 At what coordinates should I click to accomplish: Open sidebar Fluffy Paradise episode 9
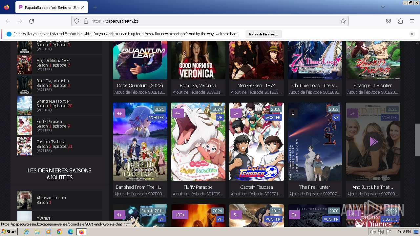click(60, 126)
